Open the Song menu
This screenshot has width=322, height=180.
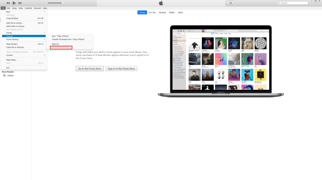point(14,8)
